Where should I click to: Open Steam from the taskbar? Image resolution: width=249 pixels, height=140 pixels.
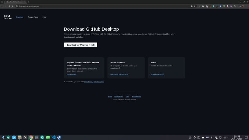(59, 137)
